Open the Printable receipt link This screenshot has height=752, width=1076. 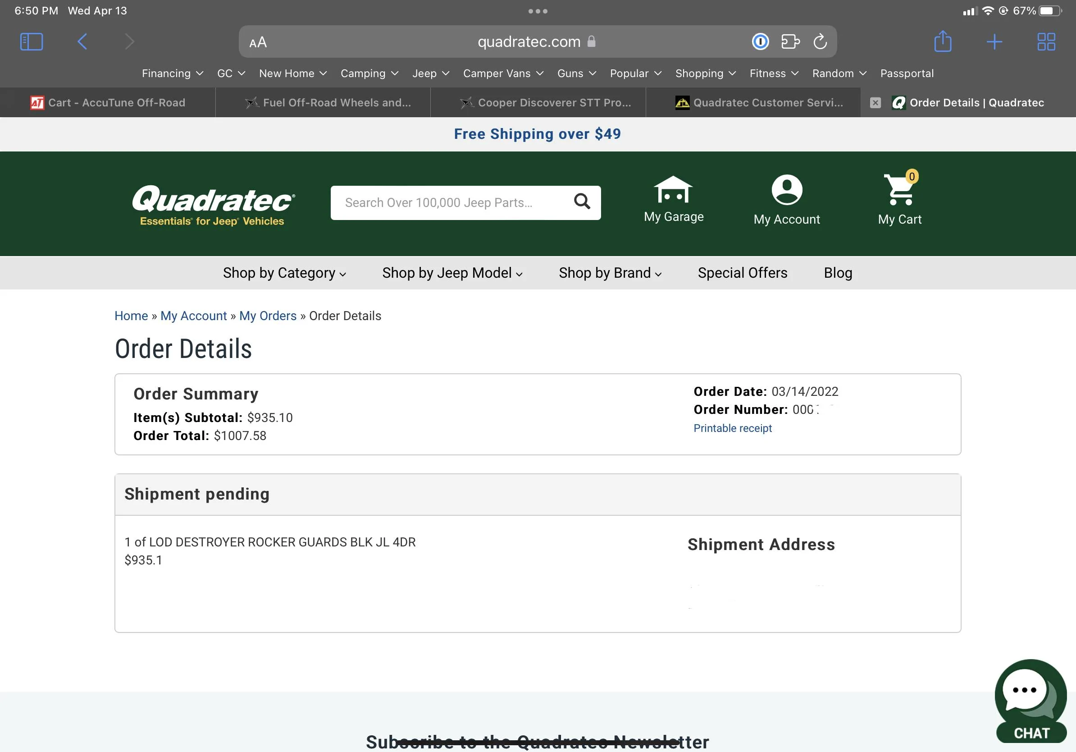coord(733,428)
